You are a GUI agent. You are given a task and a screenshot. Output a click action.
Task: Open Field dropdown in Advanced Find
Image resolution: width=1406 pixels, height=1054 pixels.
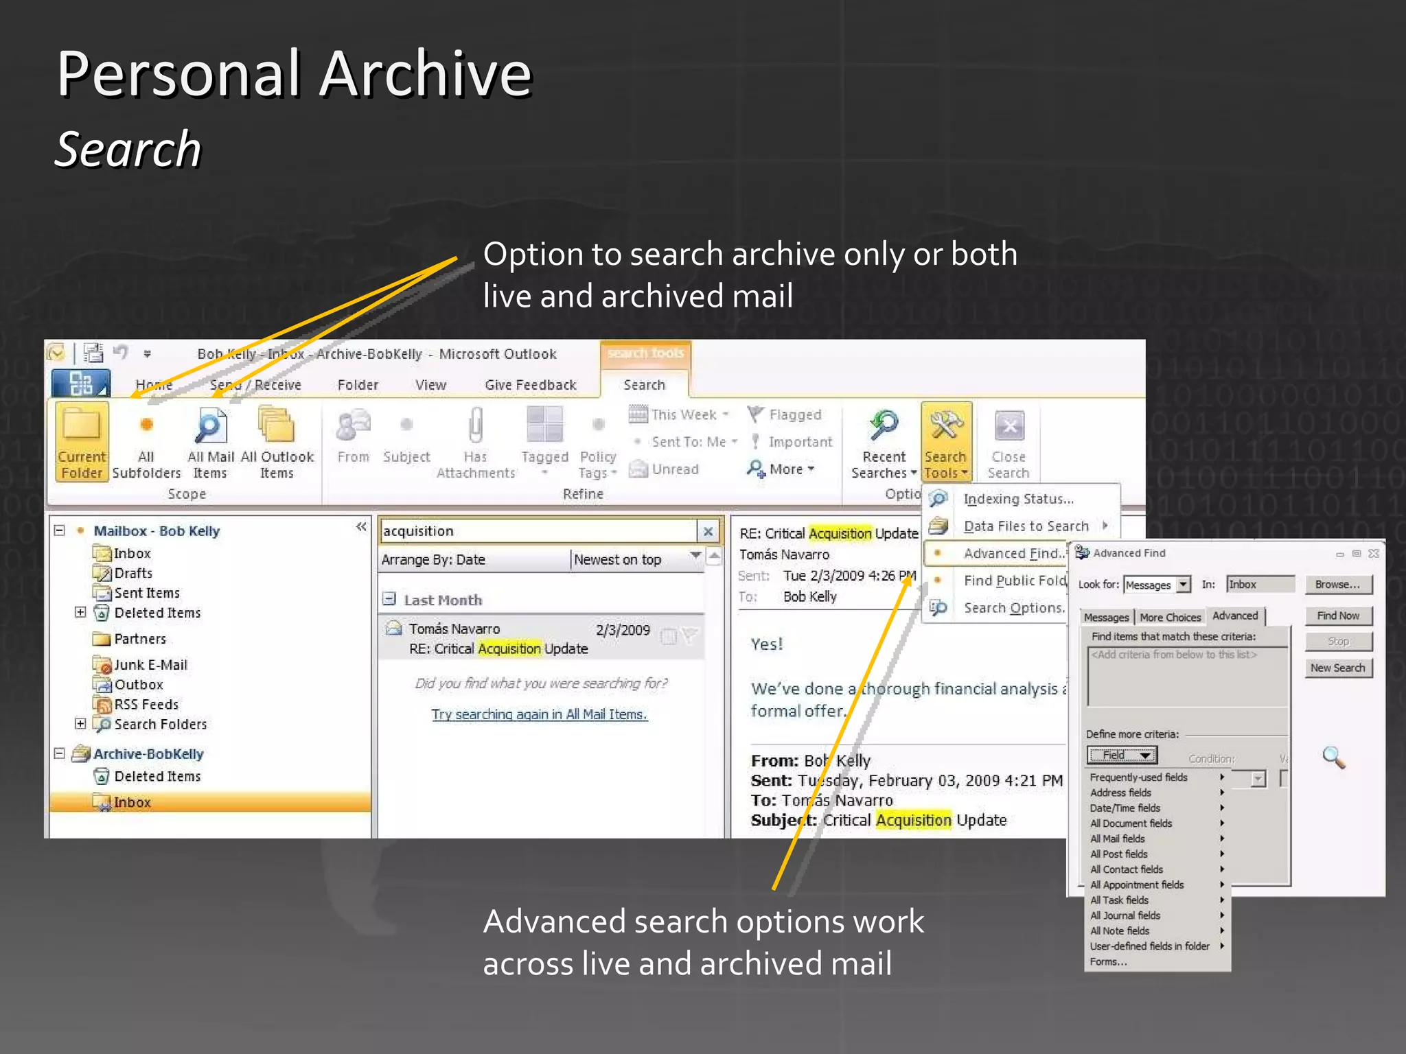tap(1122, 755)
